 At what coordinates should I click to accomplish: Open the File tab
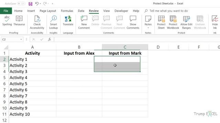tap(6, 11)
